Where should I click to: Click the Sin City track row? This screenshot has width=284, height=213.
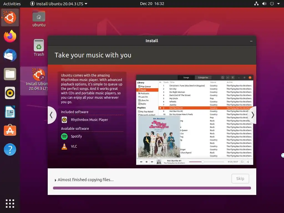coord(206,89)
